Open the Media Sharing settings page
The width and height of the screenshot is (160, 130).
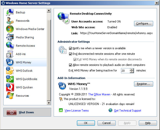coord(25,37)
